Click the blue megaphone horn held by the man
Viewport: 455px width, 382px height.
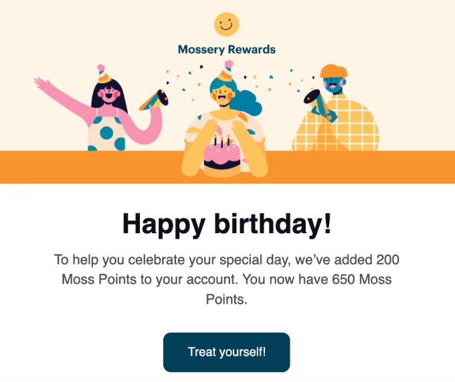(x=320, y=105)
